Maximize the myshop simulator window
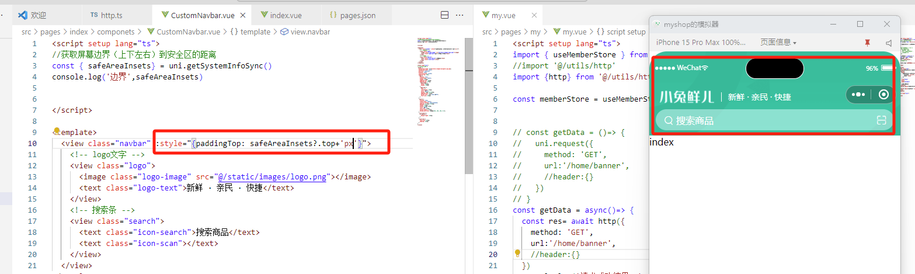This screenshot has height=274, width=915. pos(860,24)
